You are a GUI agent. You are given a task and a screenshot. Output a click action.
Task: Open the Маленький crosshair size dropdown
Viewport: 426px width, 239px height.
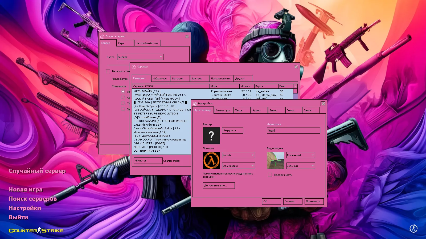pos(313,155)
